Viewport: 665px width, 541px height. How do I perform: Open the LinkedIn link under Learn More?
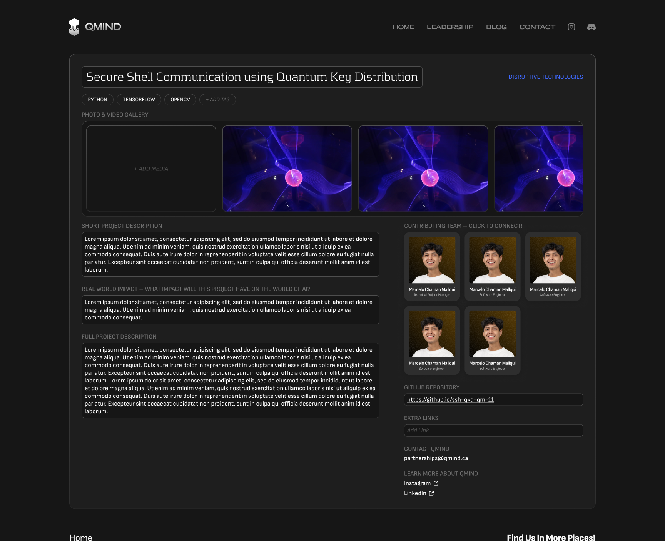pyautogui.click(x=415, y=493)
